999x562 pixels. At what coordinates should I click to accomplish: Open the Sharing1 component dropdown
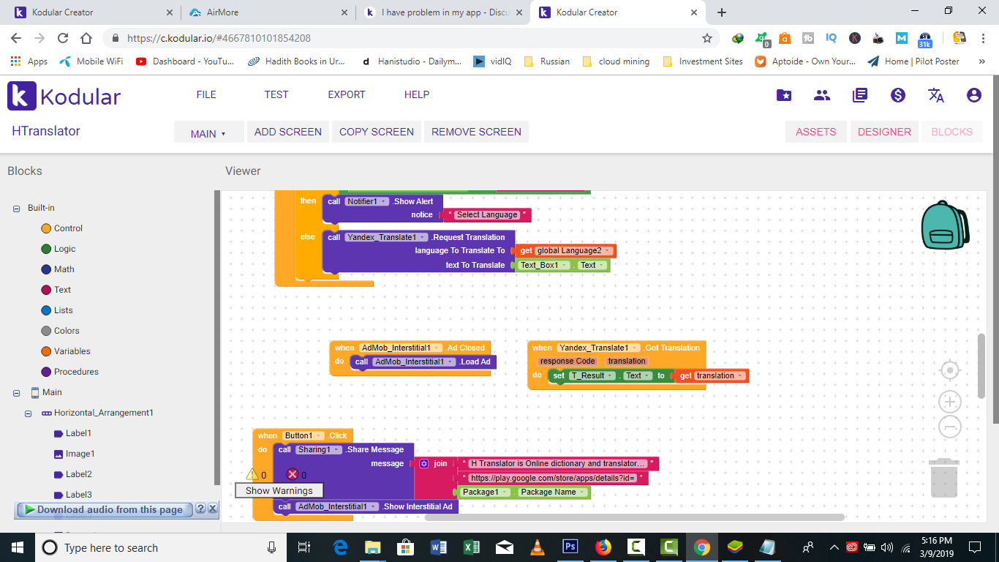pyautogui.click(x=320, y=450)
